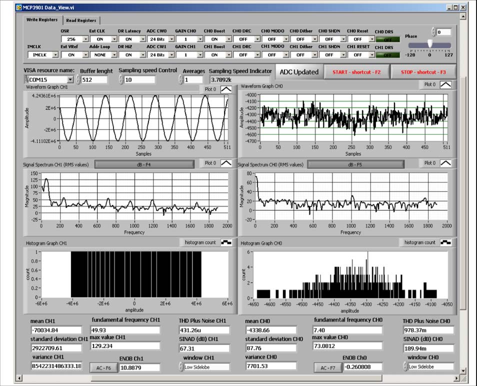This screenshot has height=386, width=477.
Task: Click the Waveform Graph CH0 plot legend icon
Action: (444, 84)
